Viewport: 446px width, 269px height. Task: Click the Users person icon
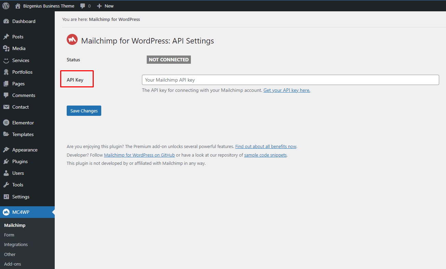click(6, 173)
